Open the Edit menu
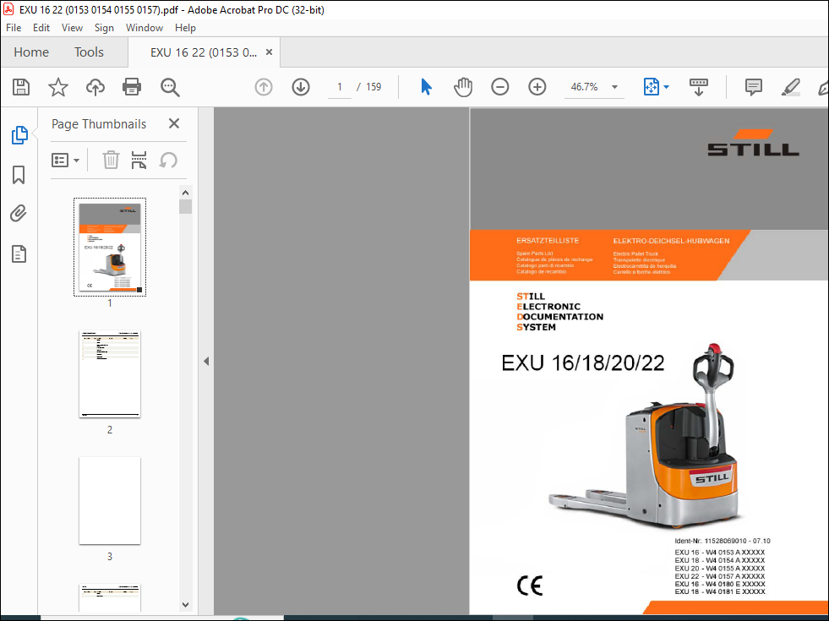The image size is (829, 621). pos(41,28)
